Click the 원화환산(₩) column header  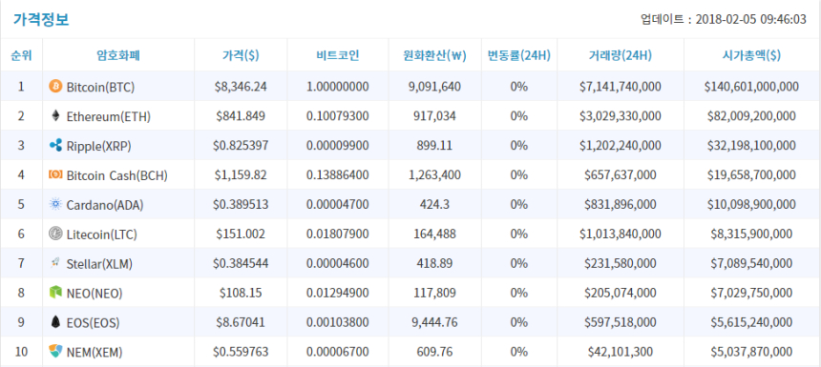pos(435,55)
